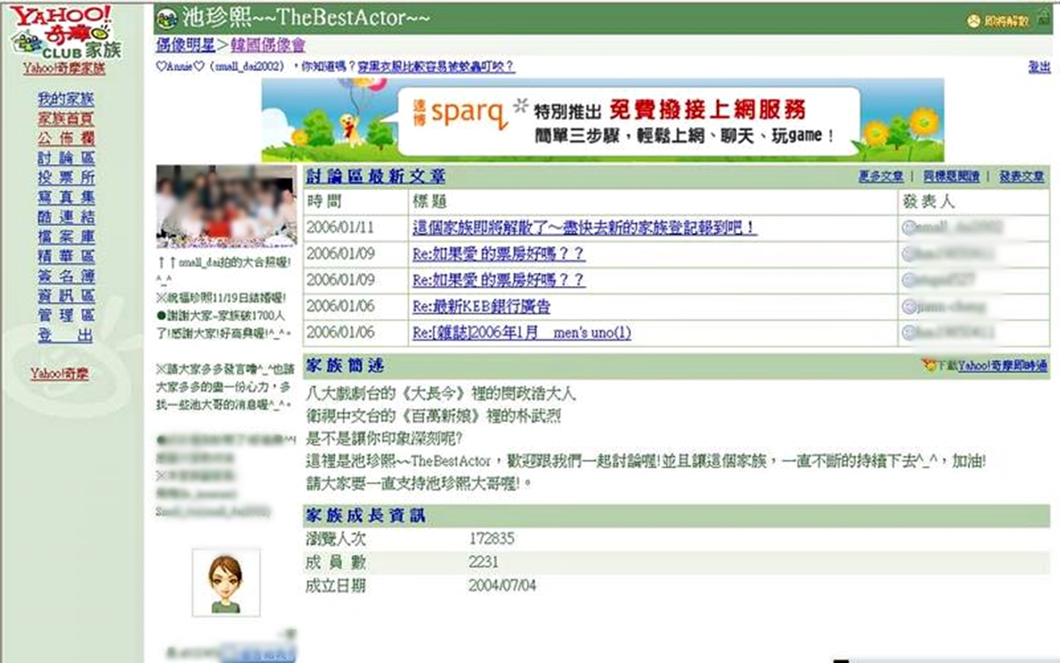Go to 討論區 in the left menu
This screenshot has width=1060, height=663.
(66, 158)
